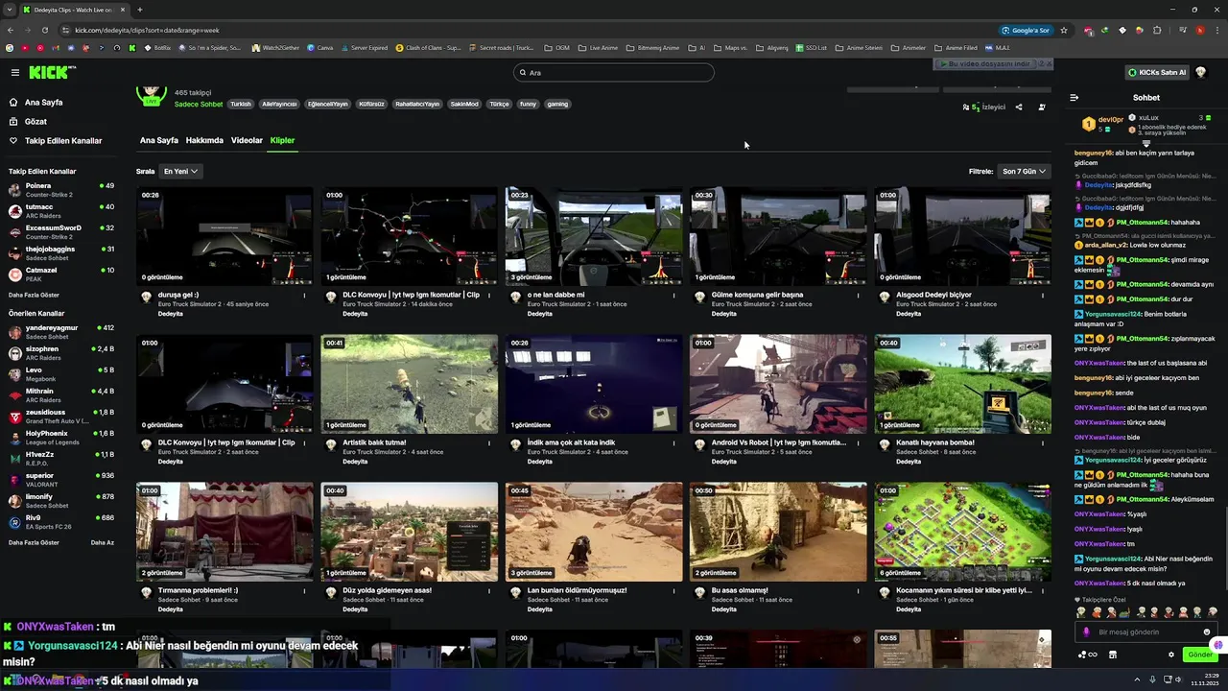Screen dimensions: 1228x691
Task: Click the 'AileYayıncısı' tag
Action: point(279,104)
